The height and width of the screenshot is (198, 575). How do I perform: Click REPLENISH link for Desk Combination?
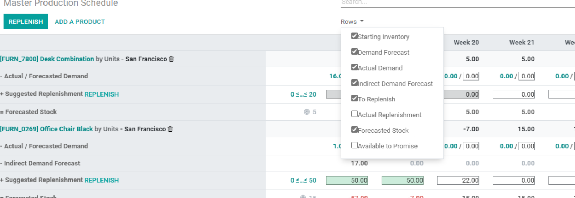pyautogui.click(x=102, y=94)
